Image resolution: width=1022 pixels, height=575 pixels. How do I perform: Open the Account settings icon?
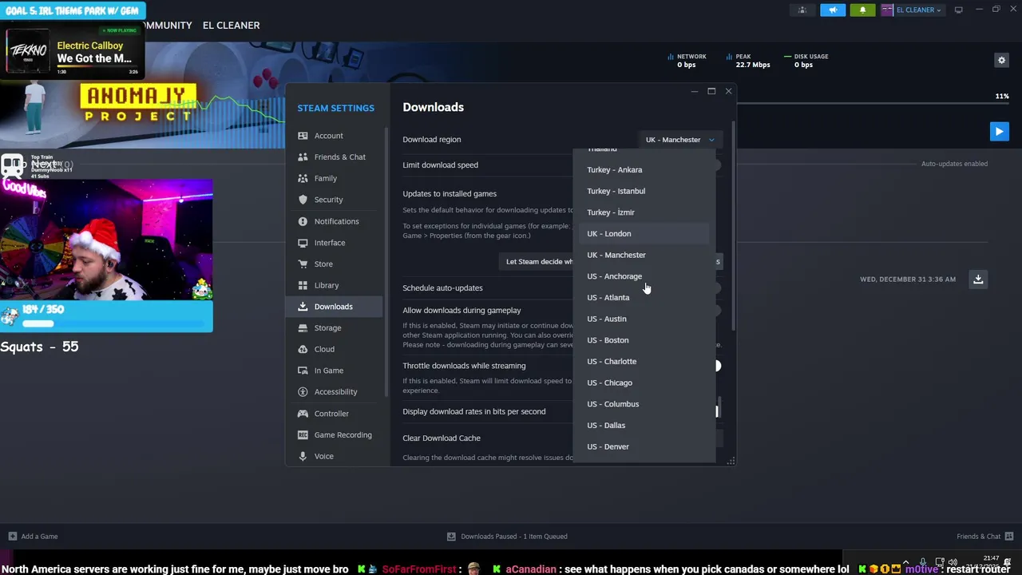pos(303,136)
